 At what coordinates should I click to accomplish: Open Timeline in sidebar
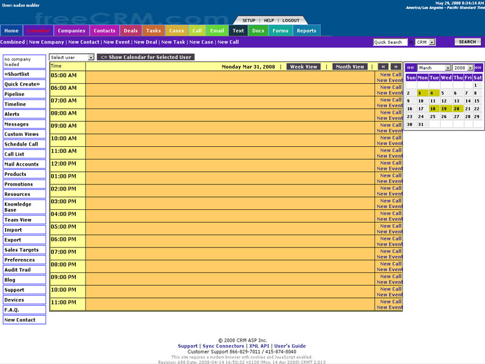point(24,104)
